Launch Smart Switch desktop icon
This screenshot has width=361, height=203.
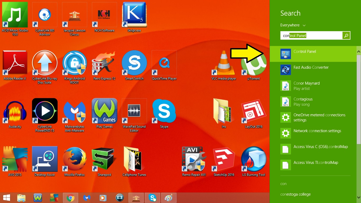(x=134, y=63)
